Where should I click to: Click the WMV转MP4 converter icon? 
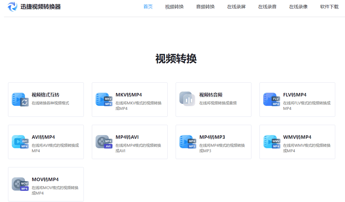(271, 142)
